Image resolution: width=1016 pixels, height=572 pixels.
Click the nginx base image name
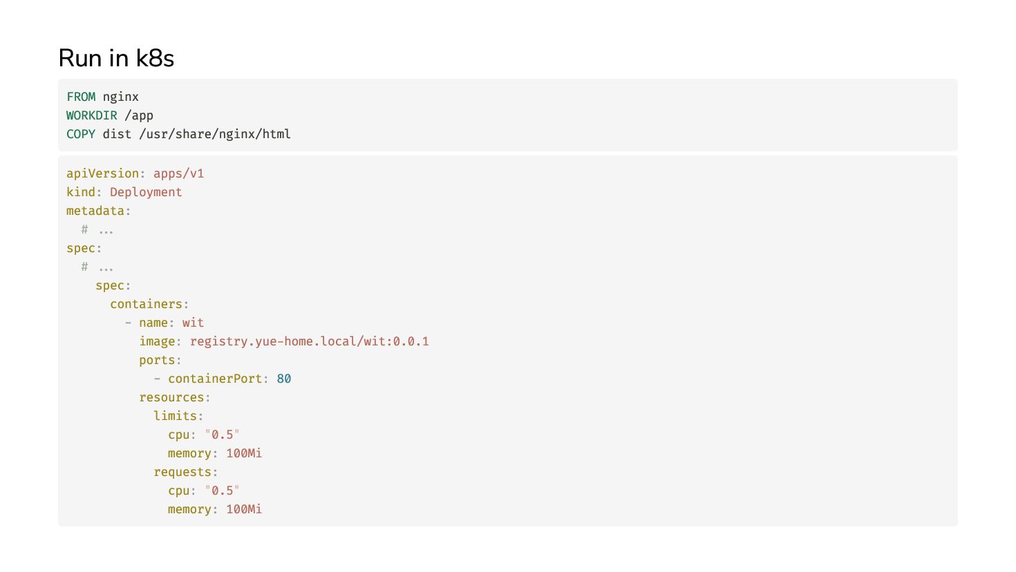click(x=121, y=97)
